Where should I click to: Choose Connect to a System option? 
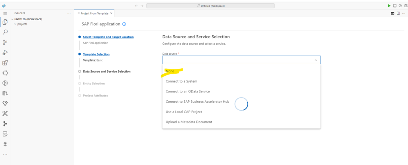coord(241,81)
